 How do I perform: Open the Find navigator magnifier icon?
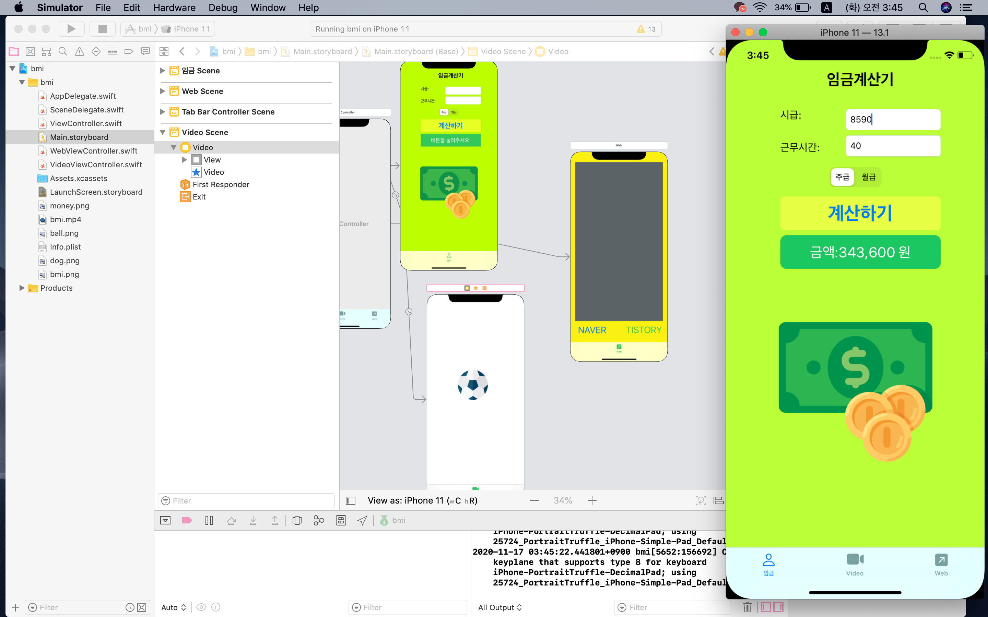pyautogui.click(x=63, y=51)
